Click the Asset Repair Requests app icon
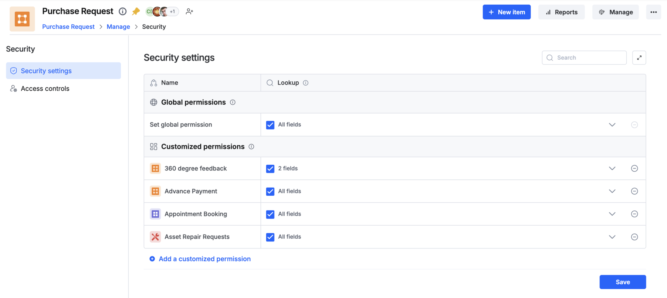Image resolution: width=667 pixels, height=298 pixels. point(155,237)
